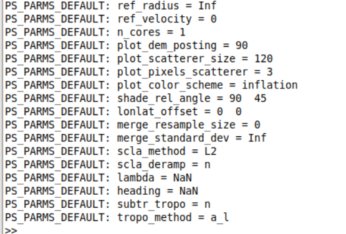
Task: Click the subtr_tropo = n line
Action: coord(108,204)
